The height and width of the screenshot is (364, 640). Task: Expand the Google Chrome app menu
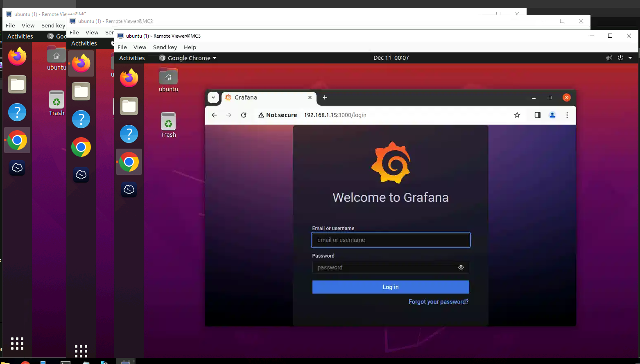[188, 58]
